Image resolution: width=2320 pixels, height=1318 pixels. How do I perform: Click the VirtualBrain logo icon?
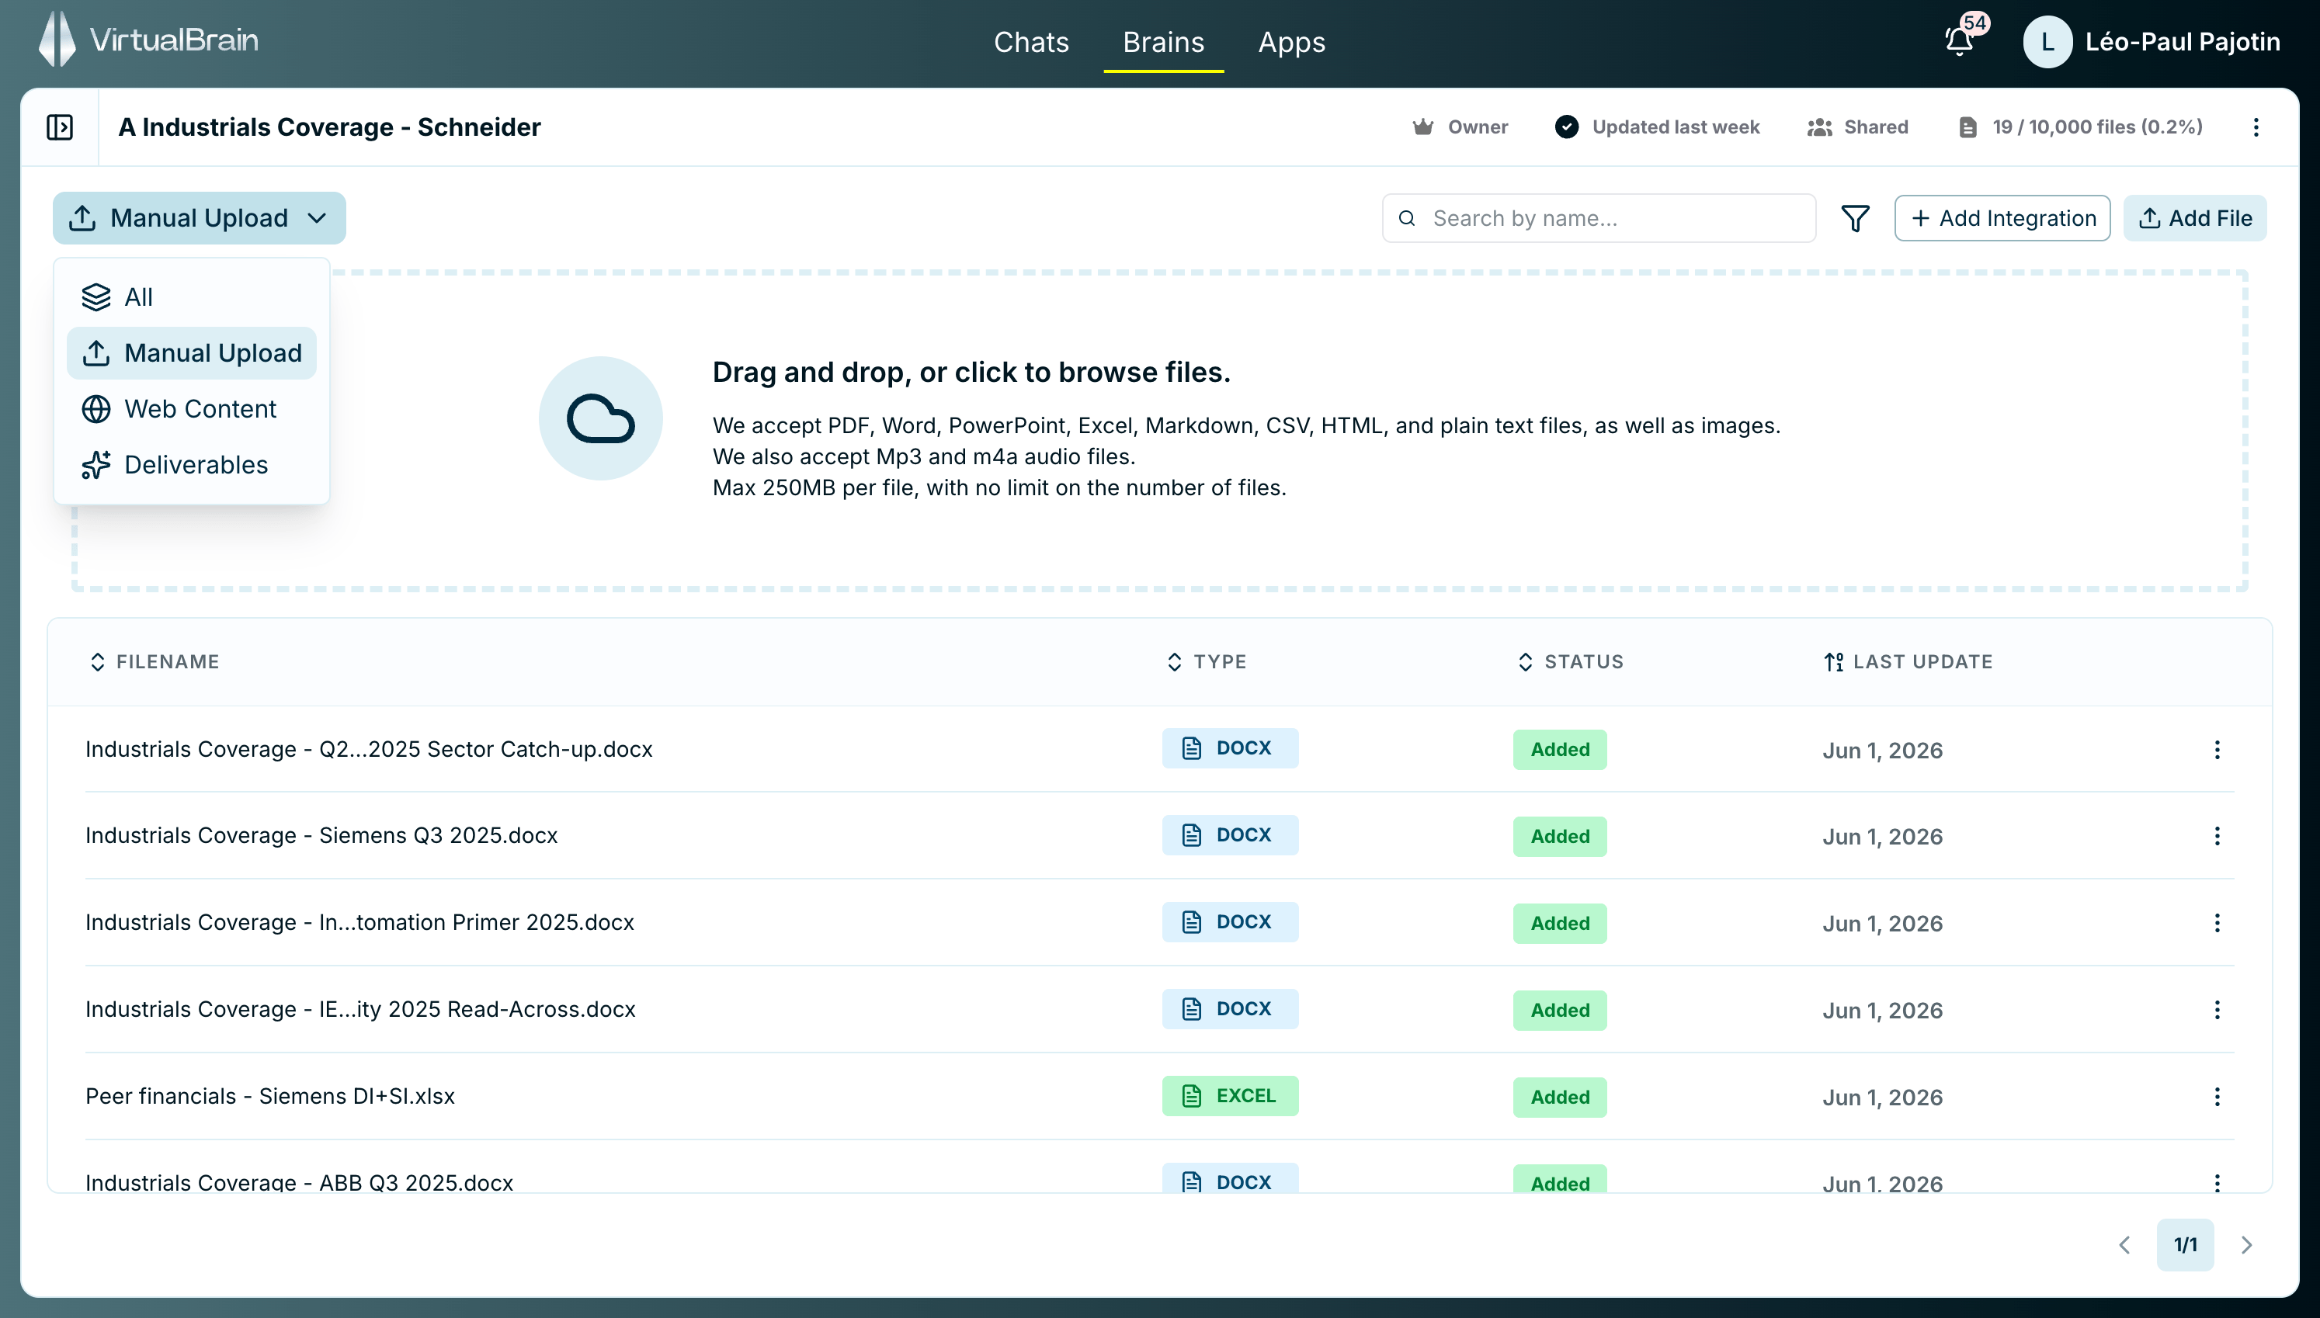[x=57, y=39]
